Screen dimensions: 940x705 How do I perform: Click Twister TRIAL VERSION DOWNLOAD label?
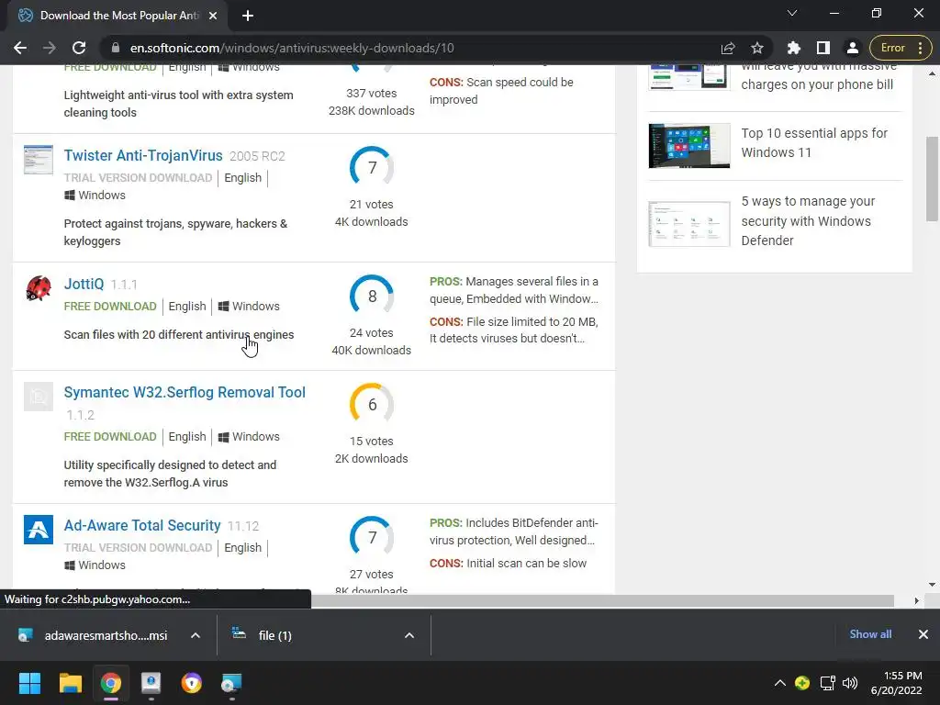[x=139, y=177]
